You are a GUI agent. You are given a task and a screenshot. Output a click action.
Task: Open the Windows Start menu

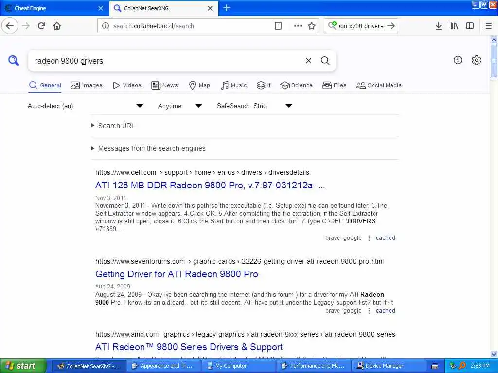point(23,366)
